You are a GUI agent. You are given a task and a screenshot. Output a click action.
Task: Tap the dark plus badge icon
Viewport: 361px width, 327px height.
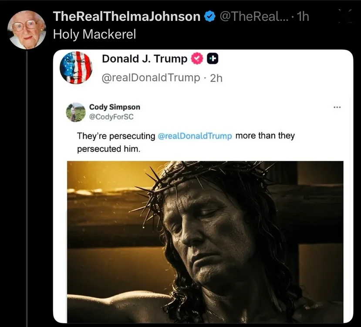coord(213,58)
